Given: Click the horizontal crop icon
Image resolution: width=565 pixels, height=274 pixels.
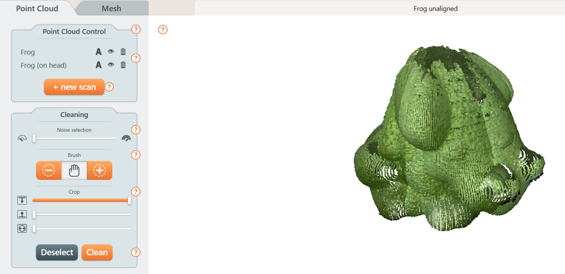Looking at the screenshot, I should click(22, 228).
